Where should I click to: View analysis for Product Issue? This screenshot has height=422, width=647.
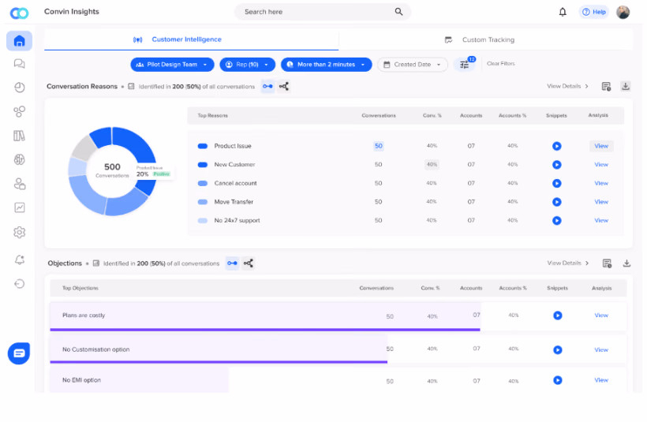[601, 146]
